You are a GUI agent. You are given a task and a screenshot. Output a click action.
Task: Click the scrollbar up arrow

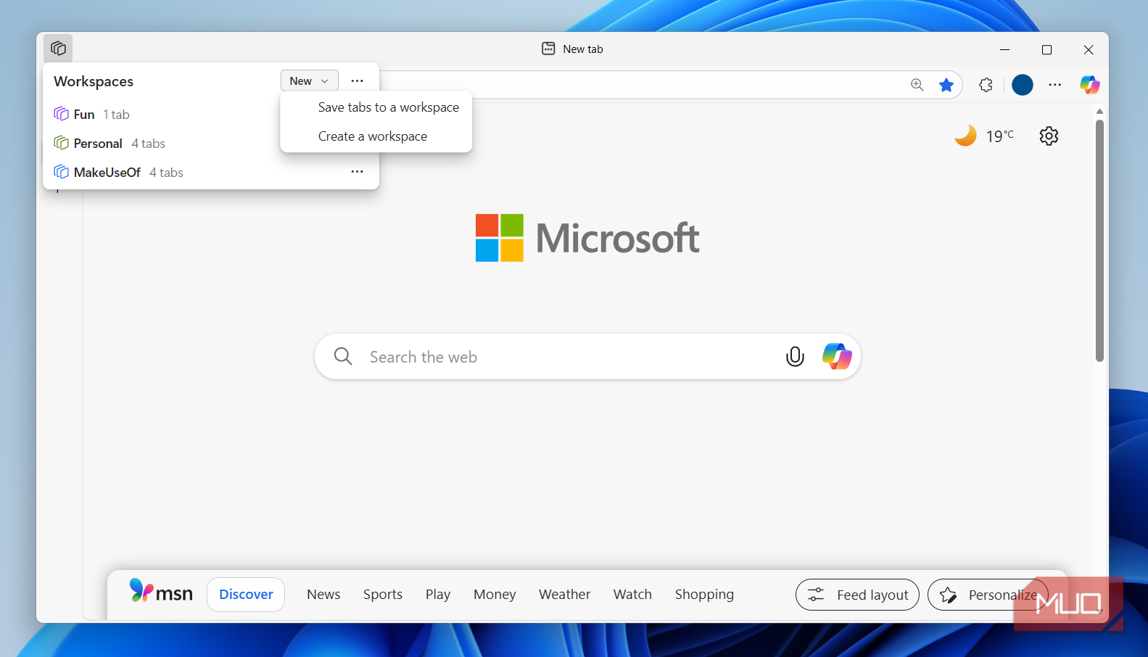tap(1099, 111)
